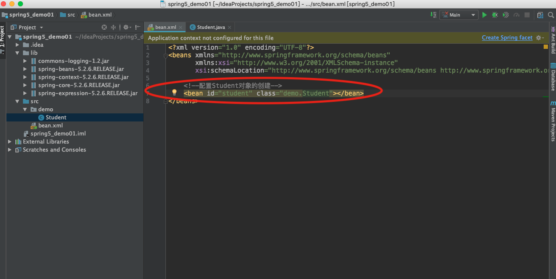Start debugging with the bug icon

coord(495,15)
